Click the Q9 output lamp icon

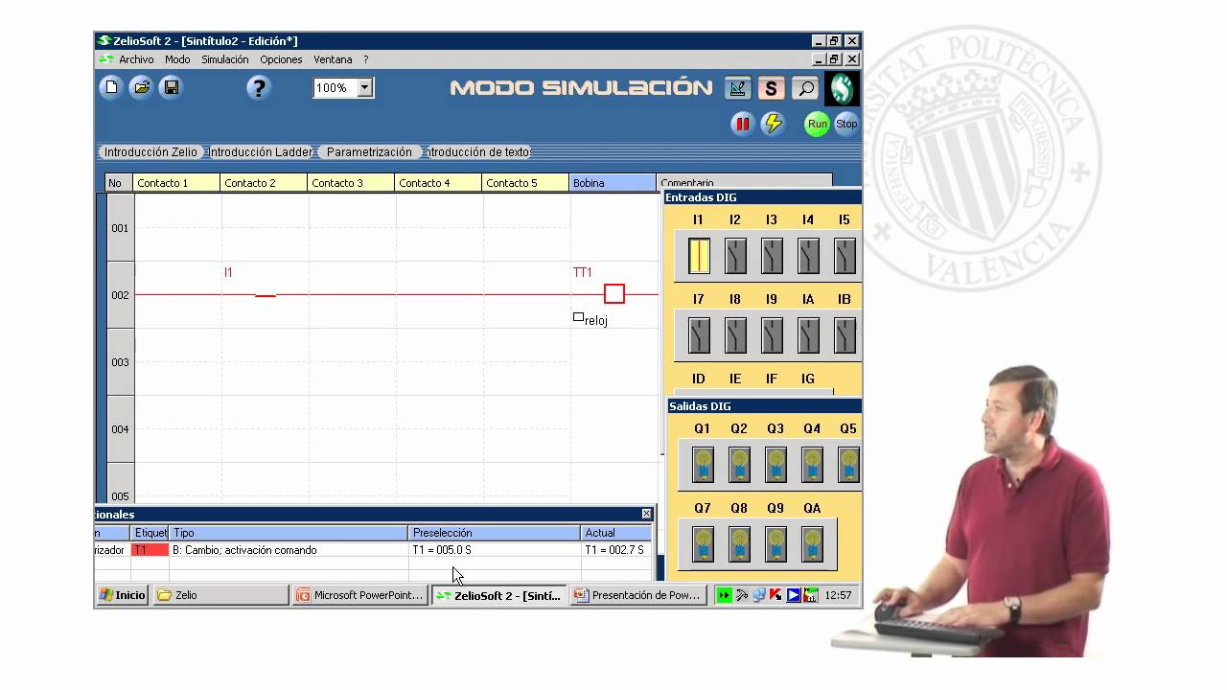pyautogui.click(x=776, y=544)
